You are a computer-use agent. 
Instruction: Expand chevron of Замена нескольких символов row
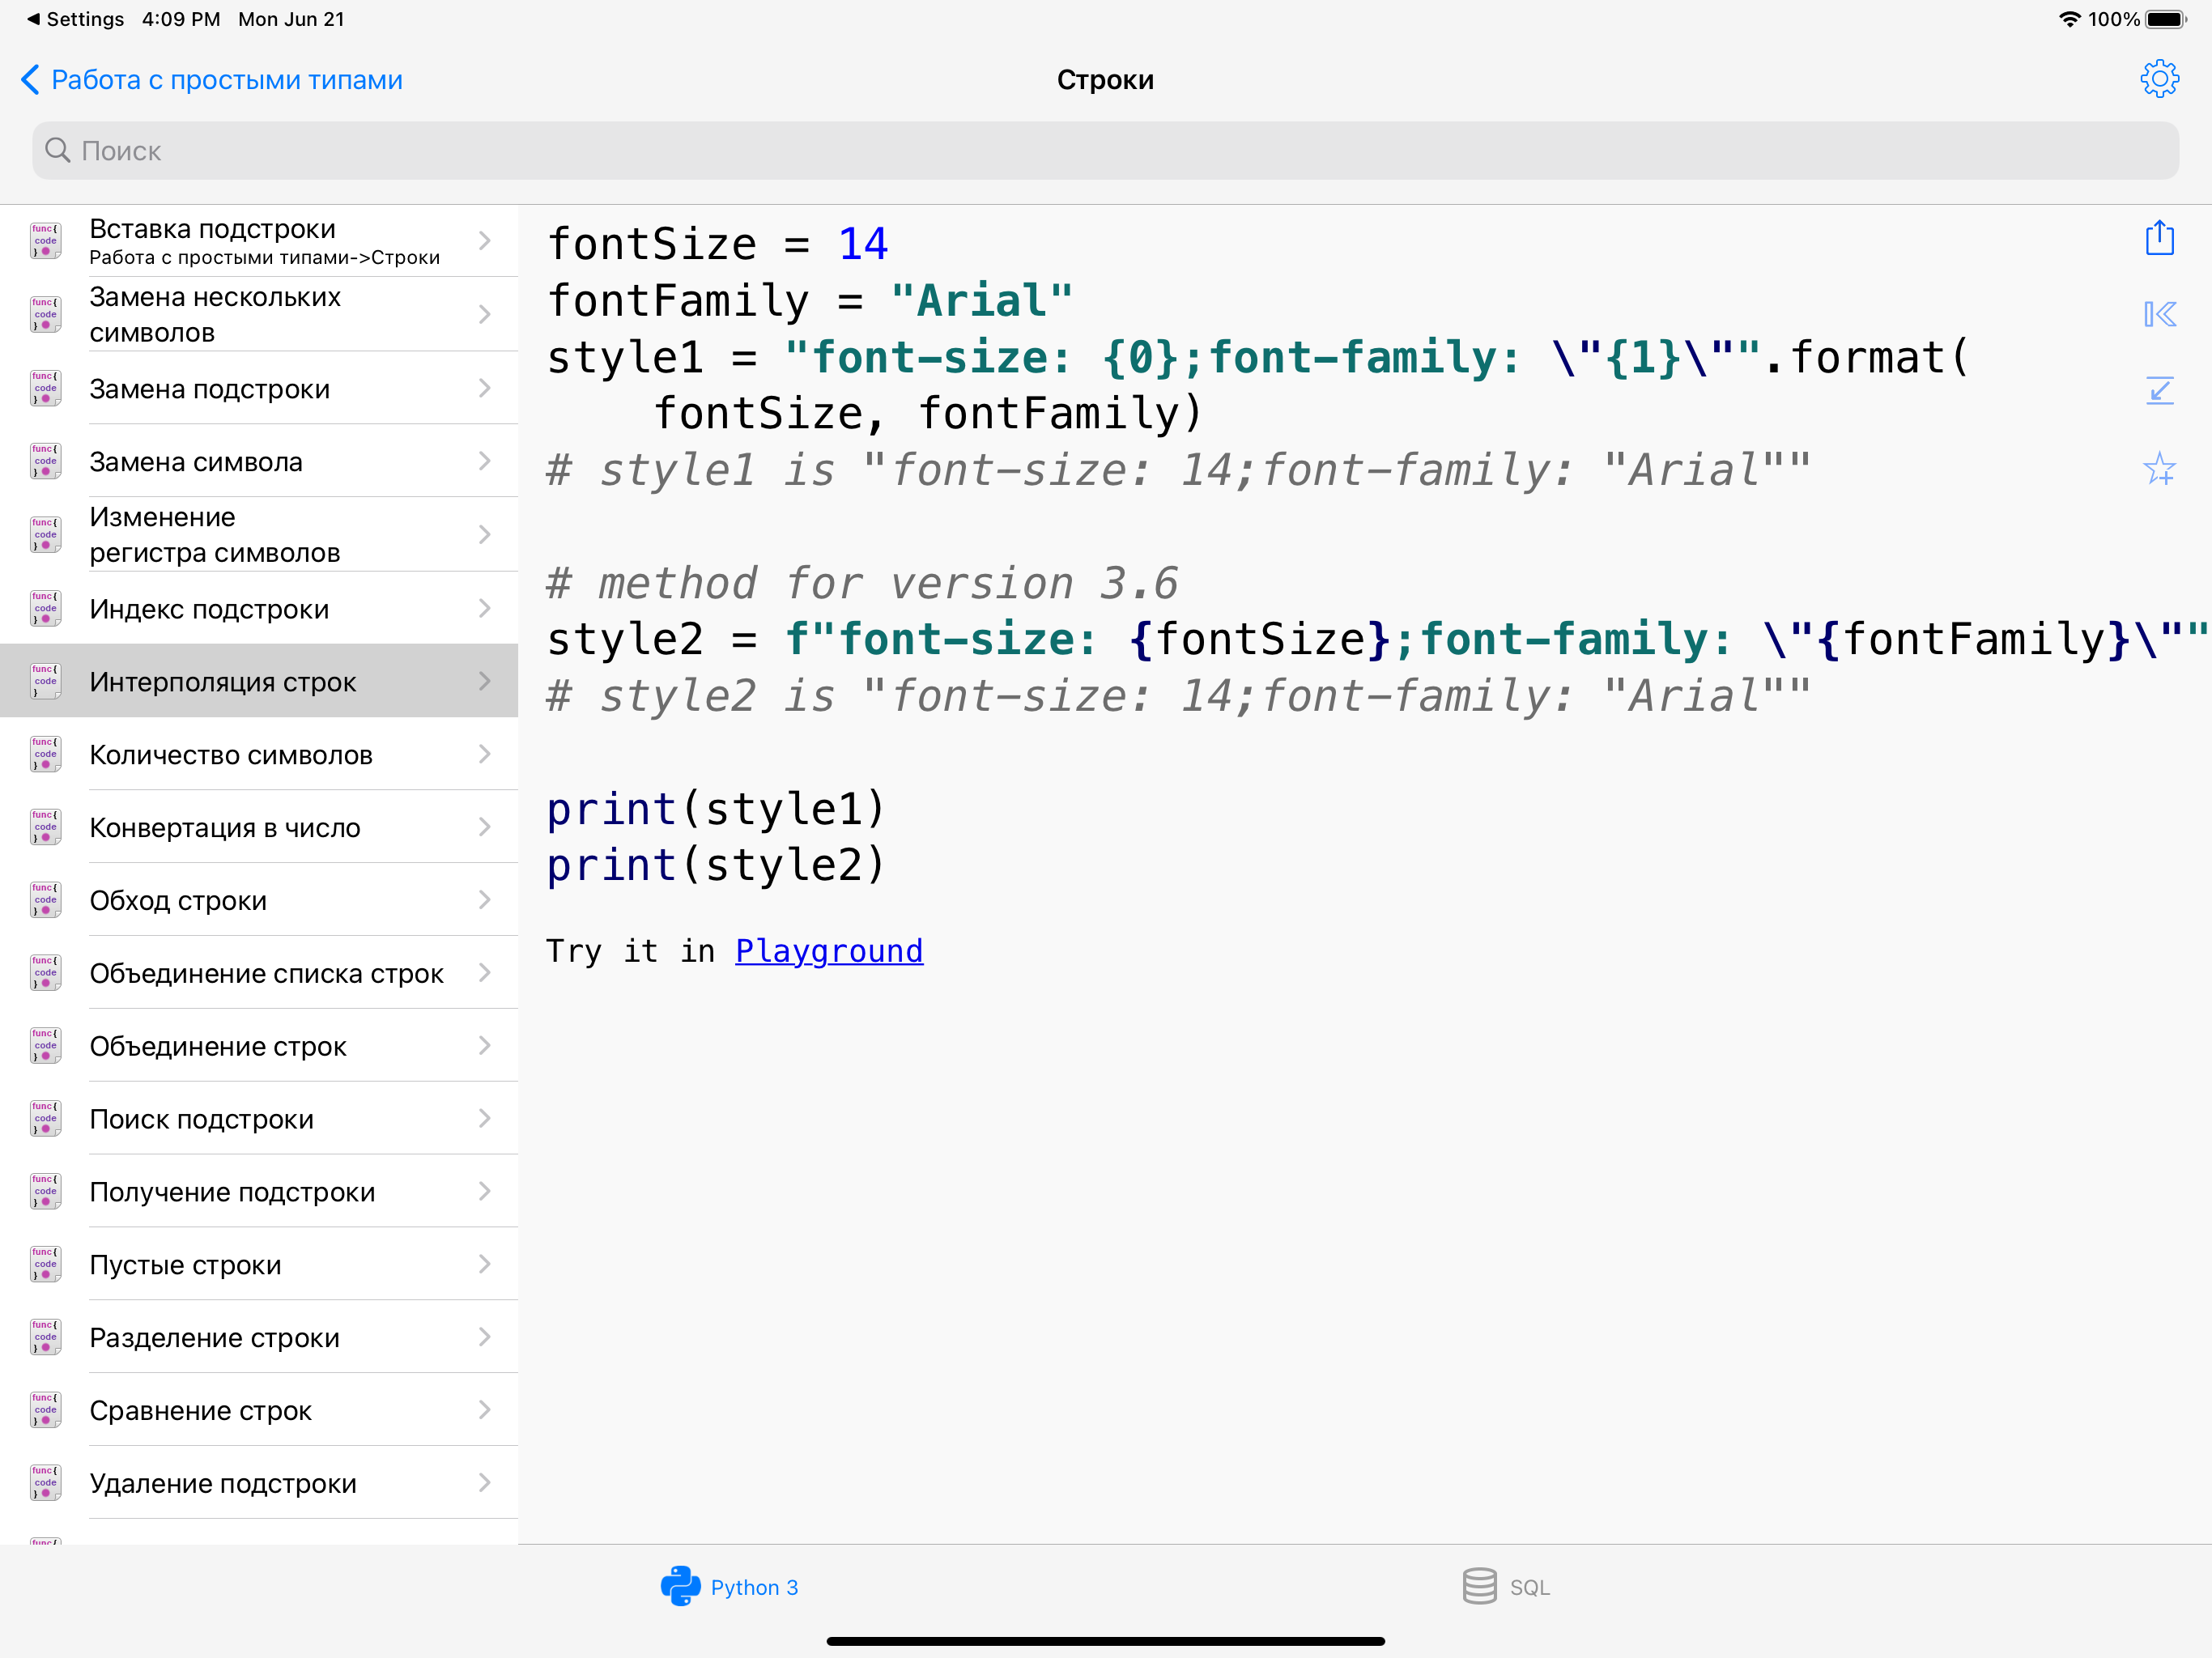click(485, 314)
